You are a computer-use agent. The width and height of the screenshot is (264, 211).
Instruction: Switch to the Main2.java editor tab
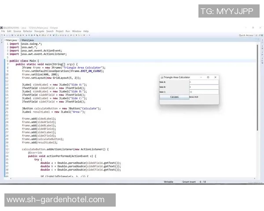pyautogui.click(x=27, y=40)
